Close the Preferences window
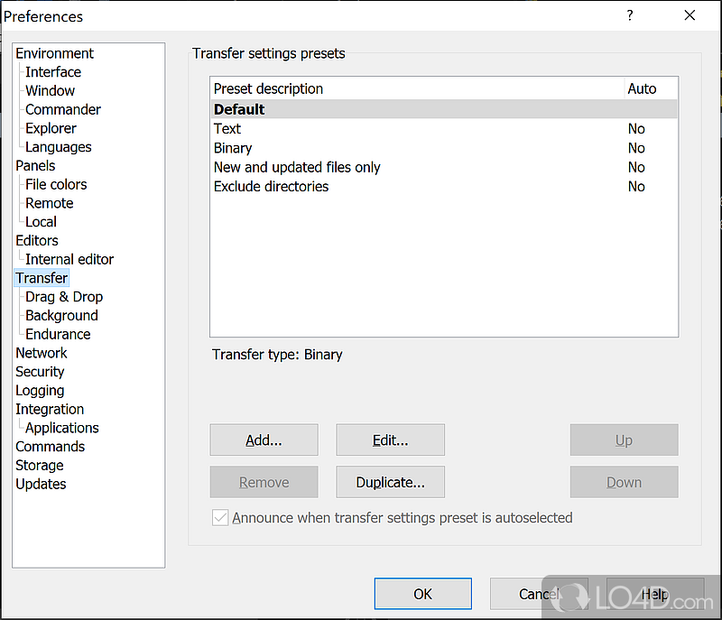 (x=690, y=15)
